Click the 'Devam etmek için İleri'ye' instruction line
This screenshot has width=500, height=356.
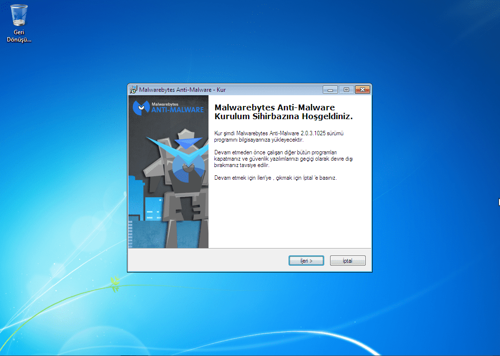click(x=275, y=178)
